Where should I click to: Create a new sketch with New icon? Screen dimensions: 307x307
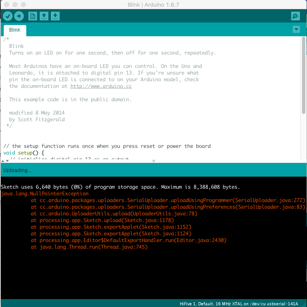point(33,16)
